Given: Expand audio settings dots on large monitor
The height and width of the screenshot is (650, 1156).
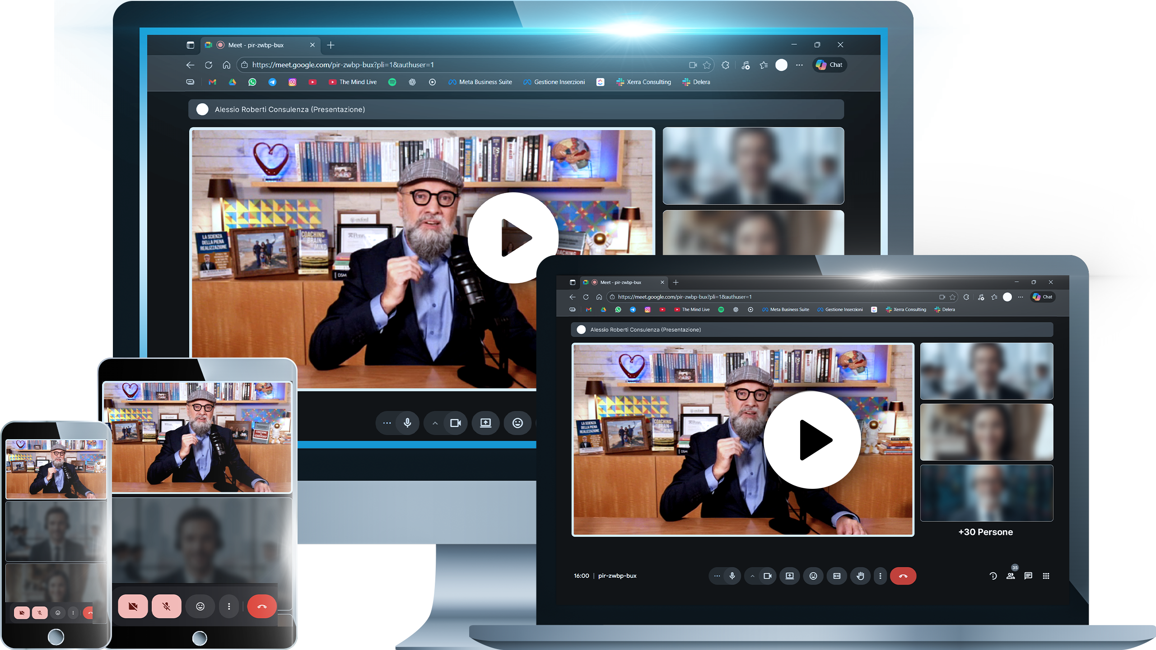Looking at the screenshot, I should click(387, 423).
